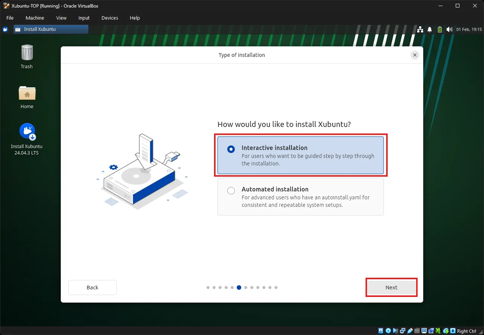Open the Xubuntu Whisker menu in the panel
This screenshot has width=484, height=335.
pyautogui.click(x=5, y=29)
